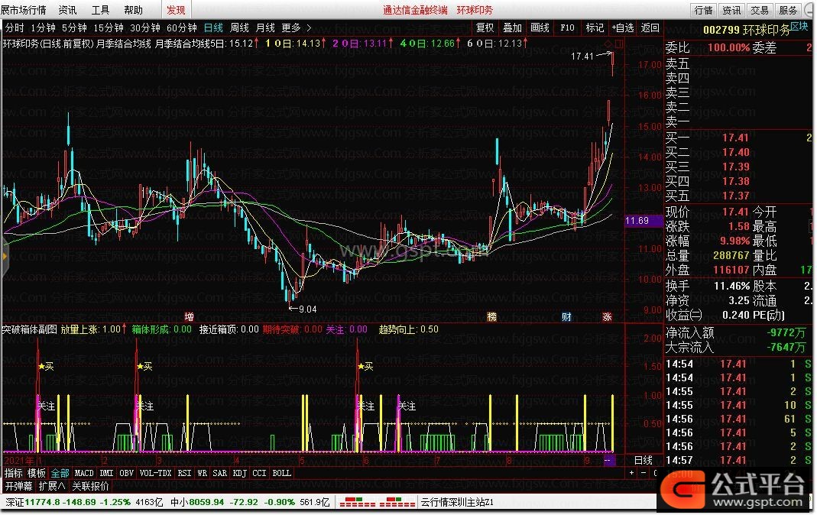Click the 返回 back button
The image size is (817, 515).
tap(650, 28)
